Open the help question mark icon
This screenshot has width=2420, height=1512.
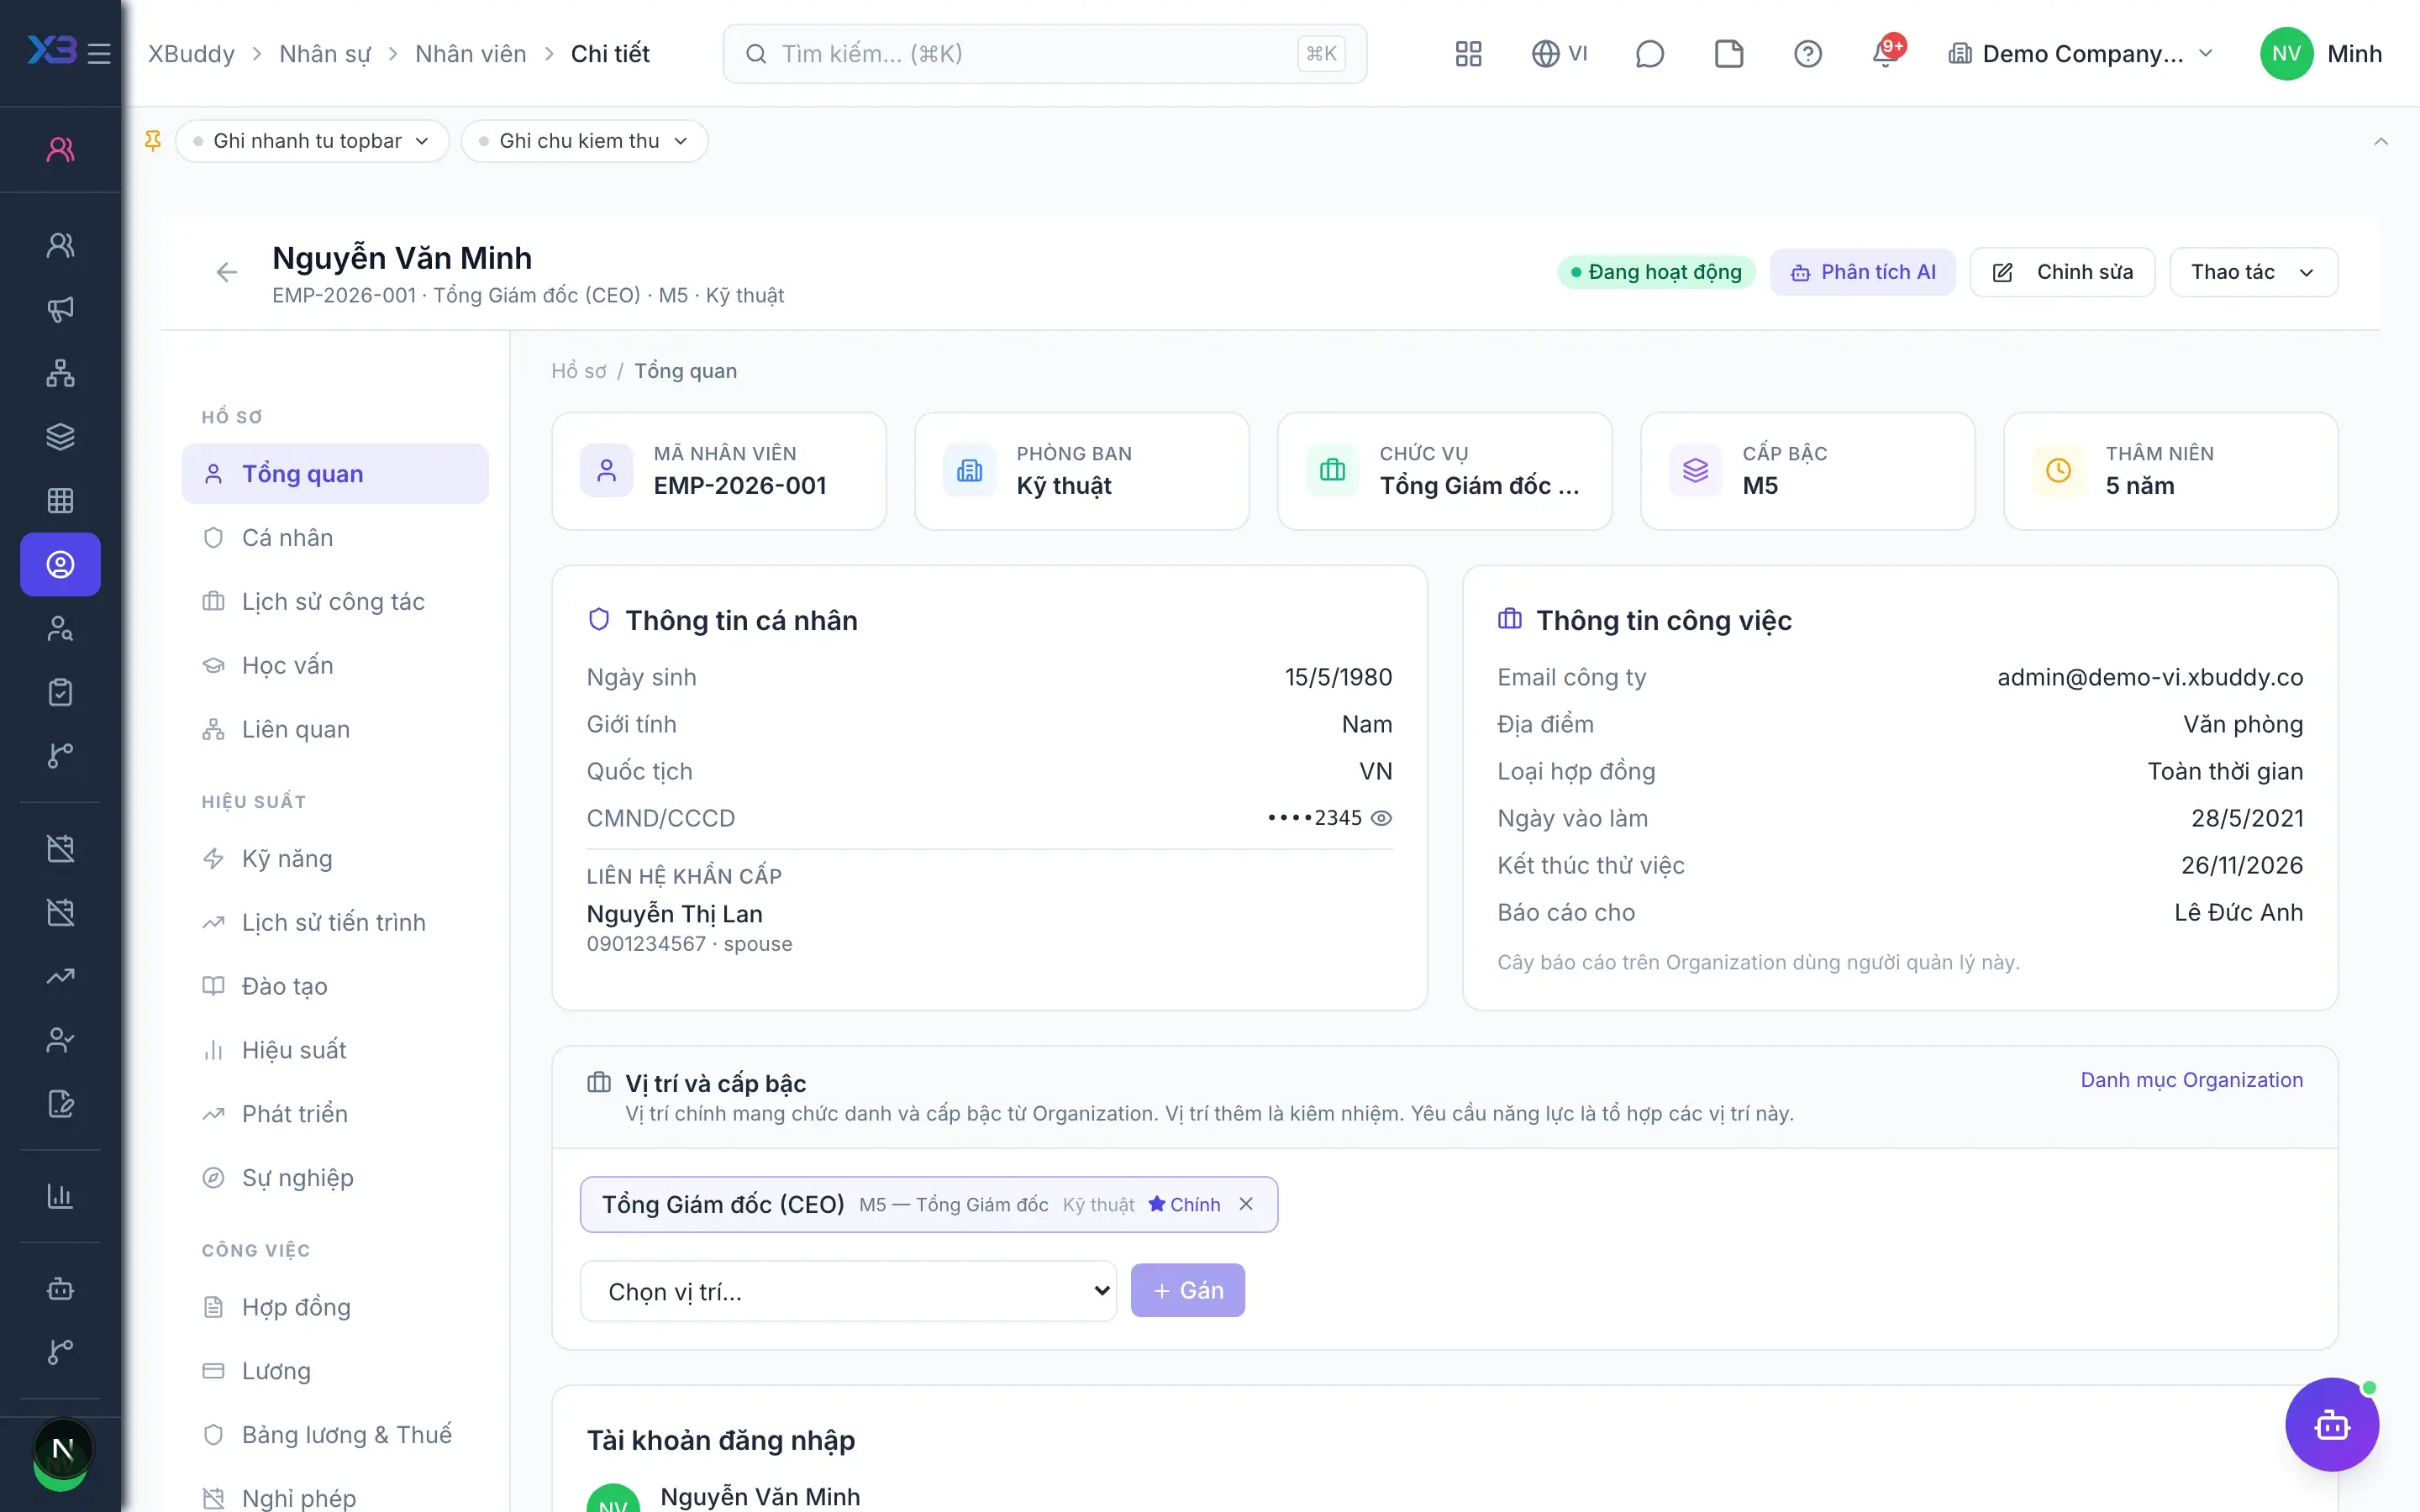tap(1807, 54)
